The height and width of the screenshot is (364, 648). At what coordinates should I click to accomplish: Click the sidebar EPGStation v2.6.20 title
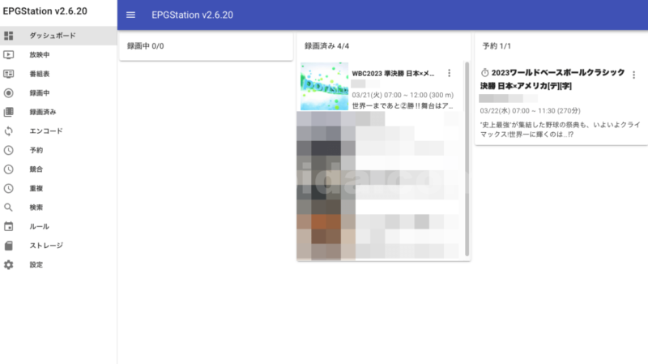[45, 11]
